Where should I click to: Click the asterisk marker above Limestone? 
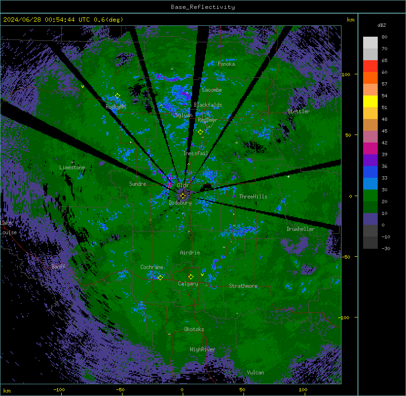72,163
